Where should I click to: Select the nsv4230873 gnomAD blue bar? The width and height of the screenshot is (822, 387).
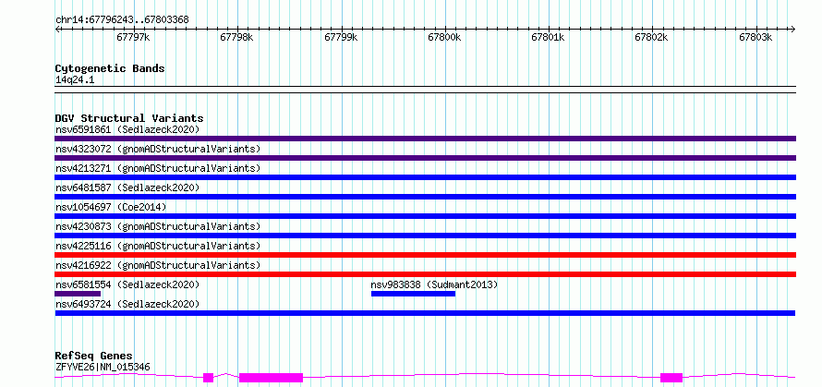(x=425, y=236)
